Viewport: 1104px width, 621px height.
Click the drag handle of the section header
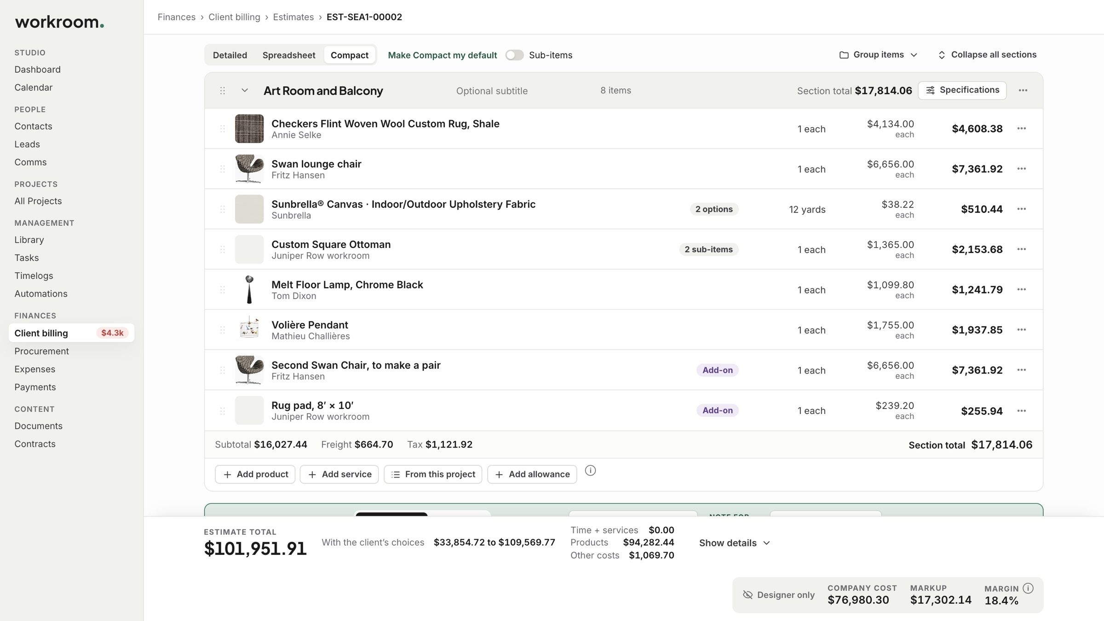tap(223, 91)
